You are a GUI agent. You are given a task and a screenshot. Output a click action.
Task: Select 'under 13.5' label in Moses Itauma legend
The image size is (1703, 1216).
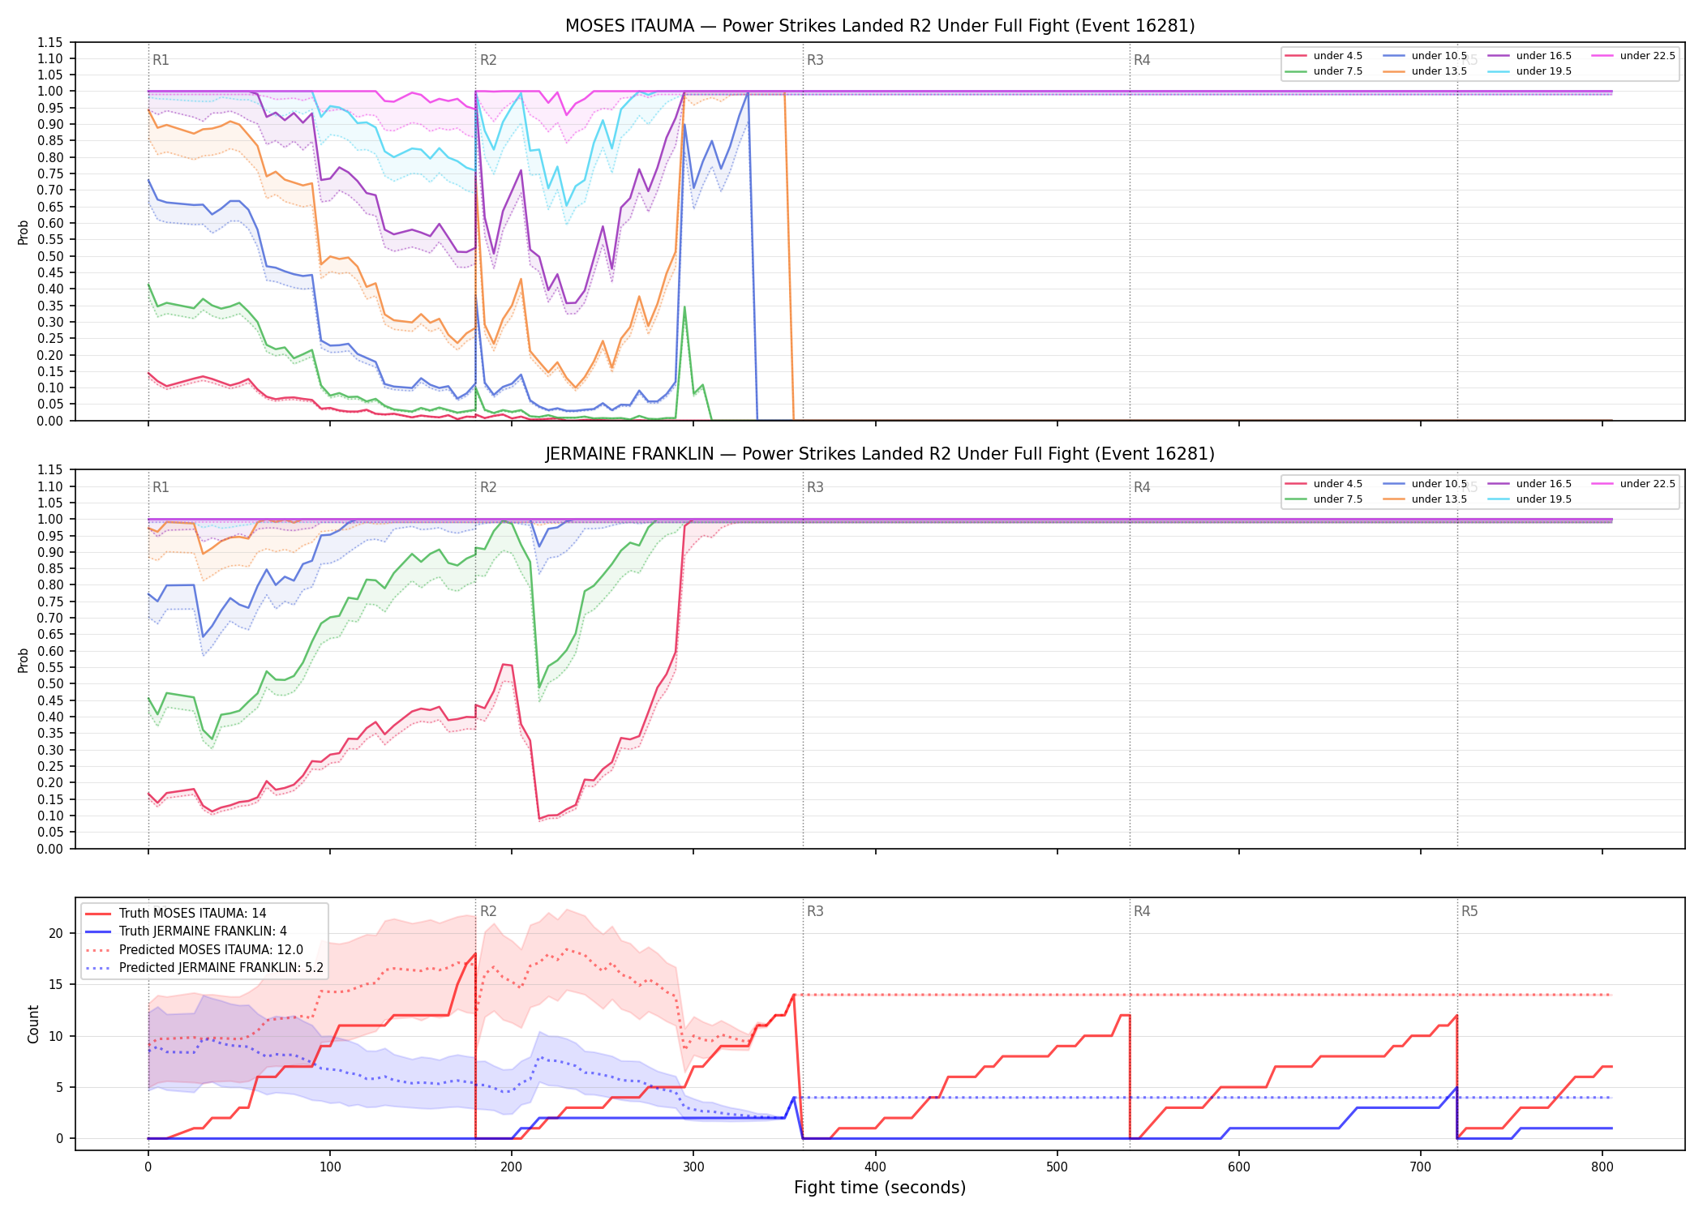[1439, 71]
